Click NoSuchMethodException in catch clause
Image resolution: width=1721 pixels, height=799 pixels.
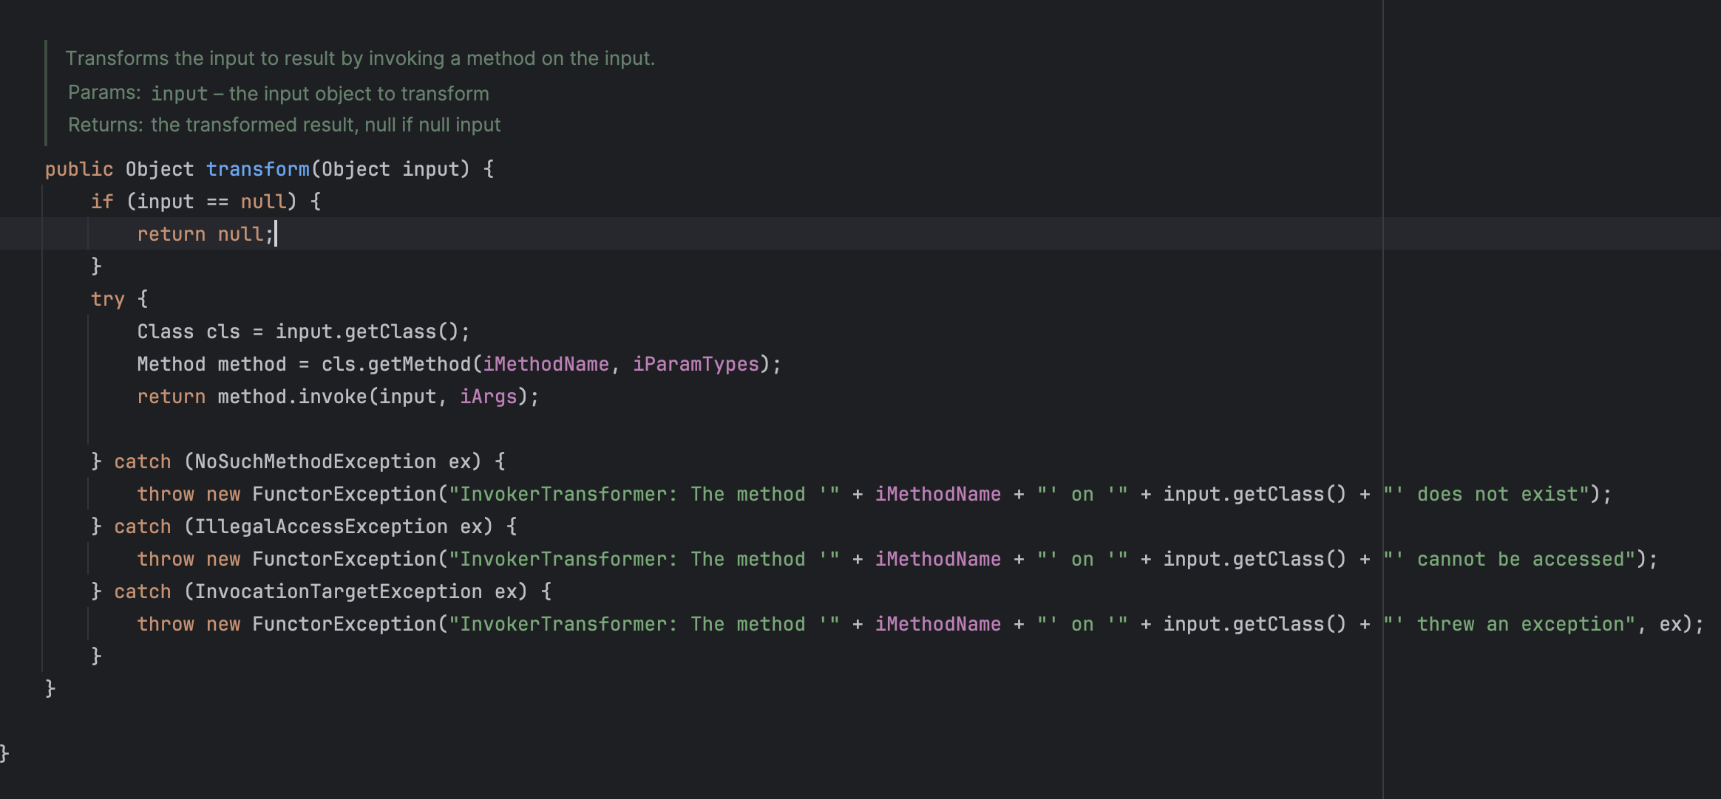point(316,462)
